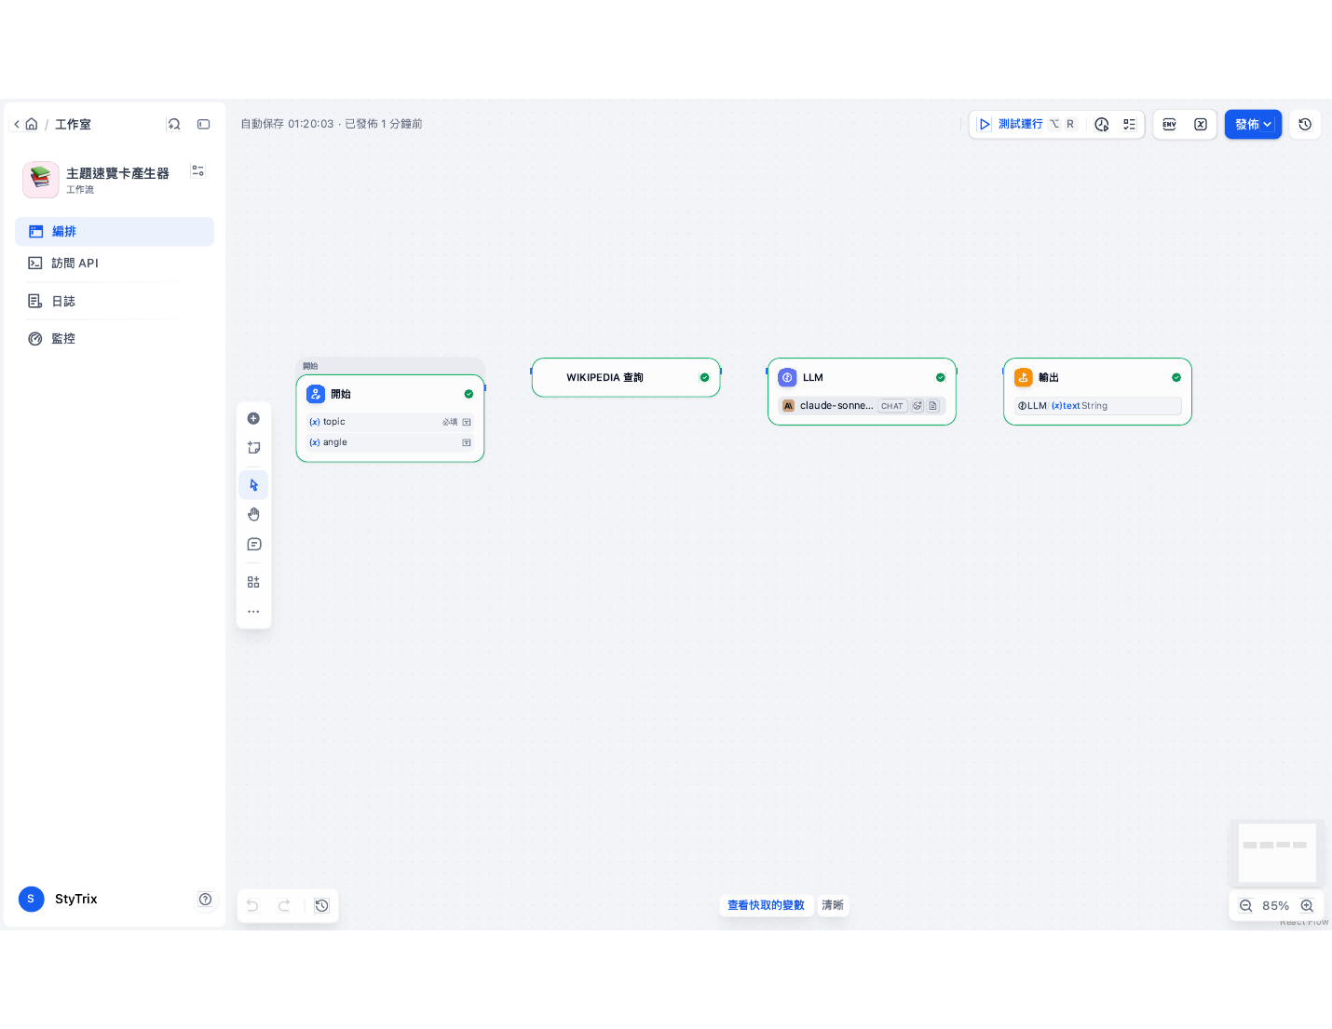Select the add note tool icon

[x=253, y=448]
